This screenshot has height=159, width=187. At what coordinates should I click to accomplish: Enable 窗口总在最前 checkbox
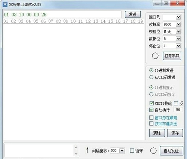(x=151, y=117)
